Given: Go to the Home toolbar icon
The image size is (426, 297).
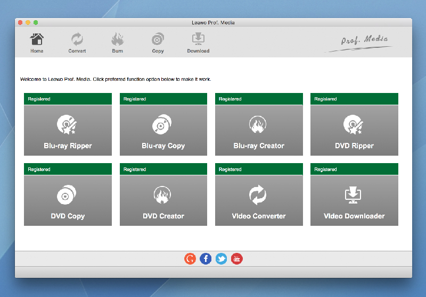Looking at the screenshot, I should pos(37,39).
